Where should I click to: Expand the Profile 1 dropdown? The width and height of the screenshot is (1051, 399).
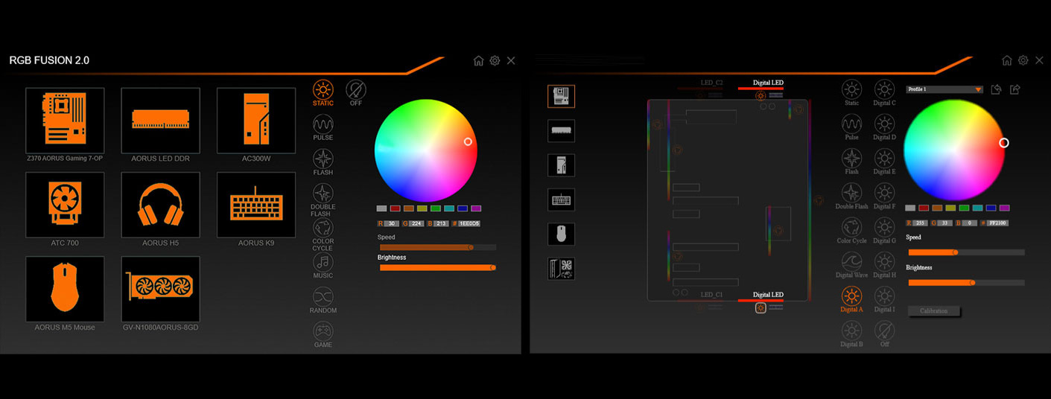tap(944, 89)
